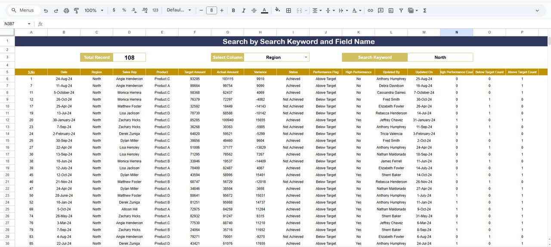Viewport: 551px width, 247px height.
Task: Apply the paint format tool
Action: point(76,10)
